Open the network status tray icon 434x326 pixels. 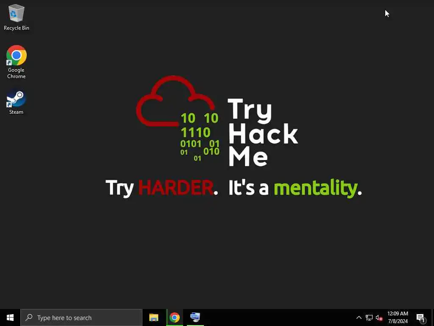point(369,318)
